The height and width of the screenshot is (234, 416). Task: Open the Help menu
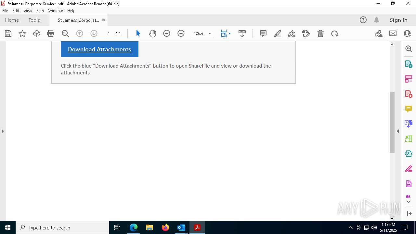[x=71, y=11]
